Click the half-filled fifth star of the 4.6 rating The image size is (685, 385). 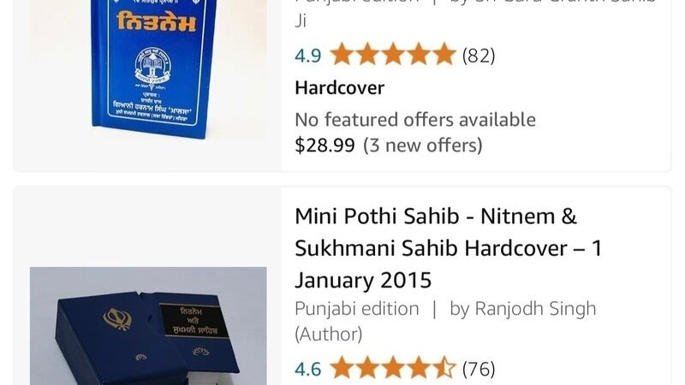(444, 369)
